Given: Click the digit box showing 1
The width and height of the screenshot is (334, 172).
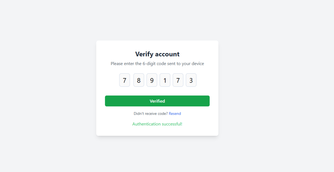Looking at the screenshot, I should (x=165, y=80).
